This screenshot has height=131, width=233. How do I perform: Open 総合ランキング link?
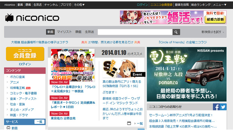(201, 5)
